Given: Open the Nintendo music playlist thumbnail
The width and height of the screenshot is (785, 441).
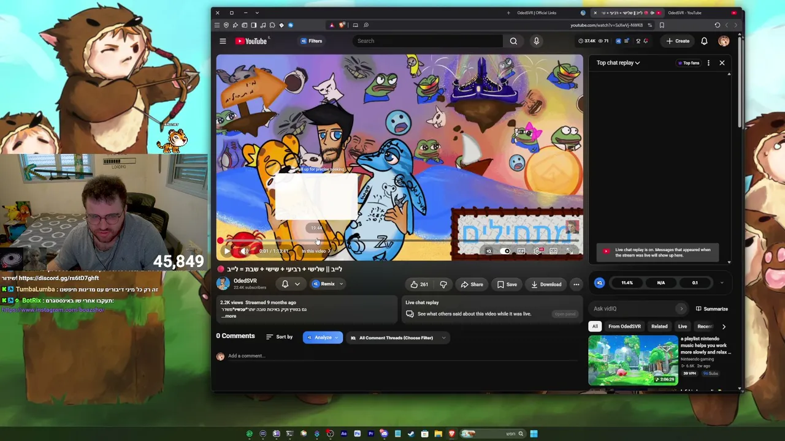Looking at the screenshot, I should pos(633,360).
